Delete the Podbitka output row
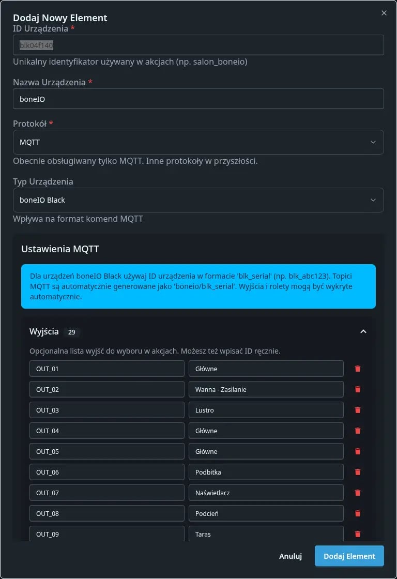The image size is (397, 579). [x=357, y=471]
